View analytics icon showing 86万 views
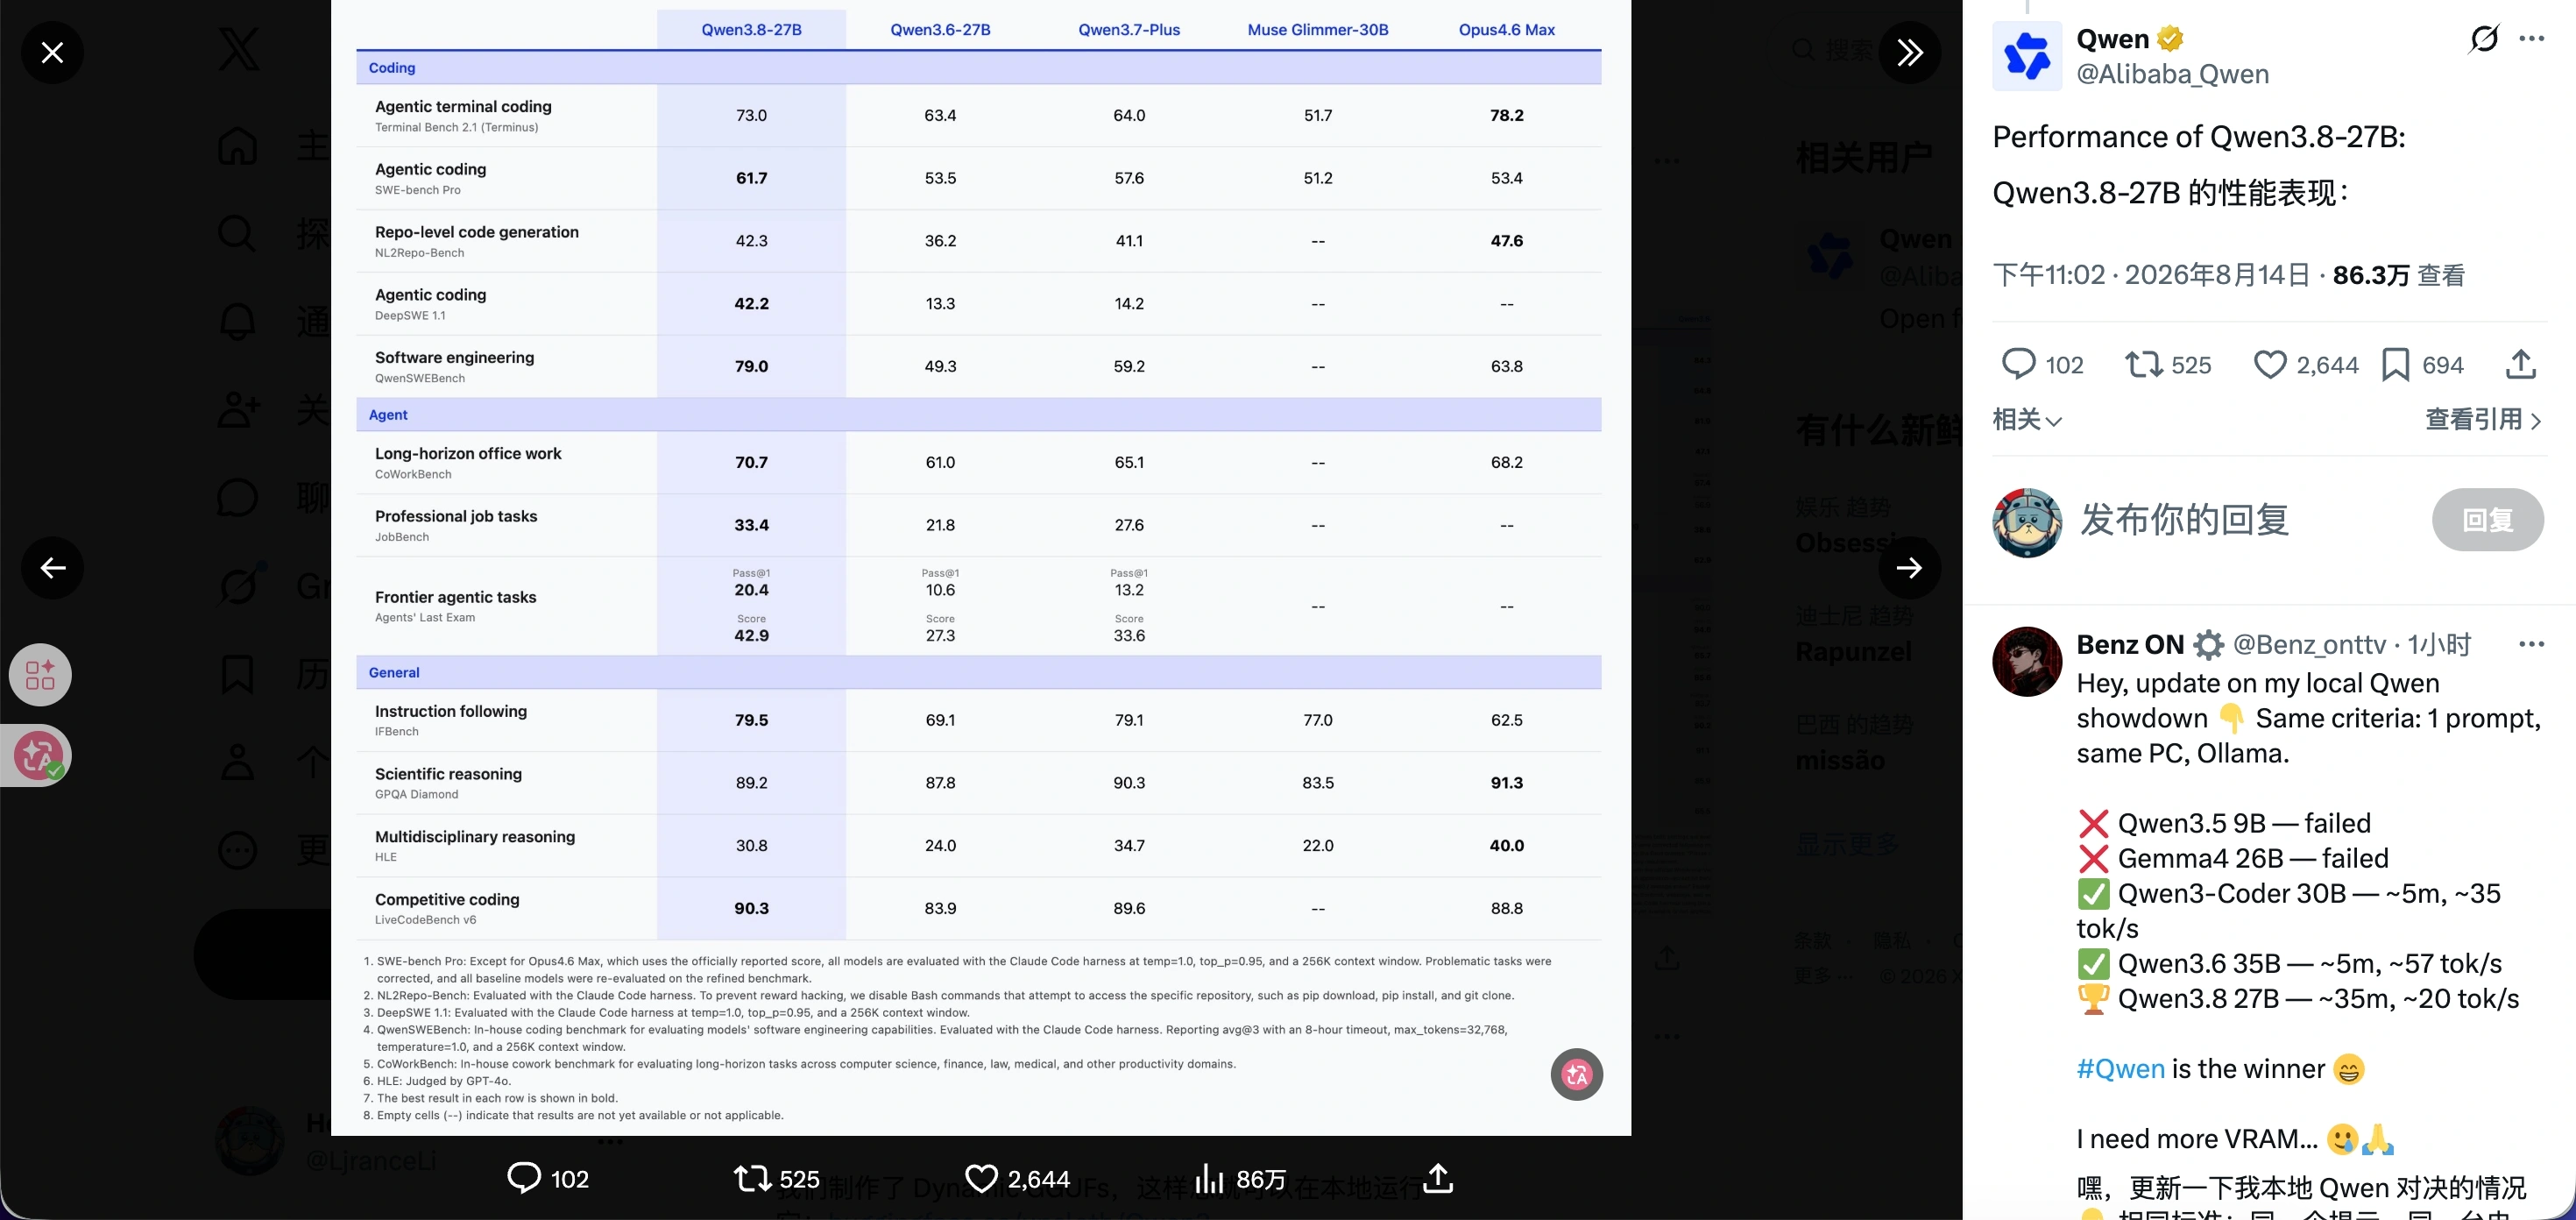This screenshot has width=2576, height=1220. [x=1210, y=1179]
